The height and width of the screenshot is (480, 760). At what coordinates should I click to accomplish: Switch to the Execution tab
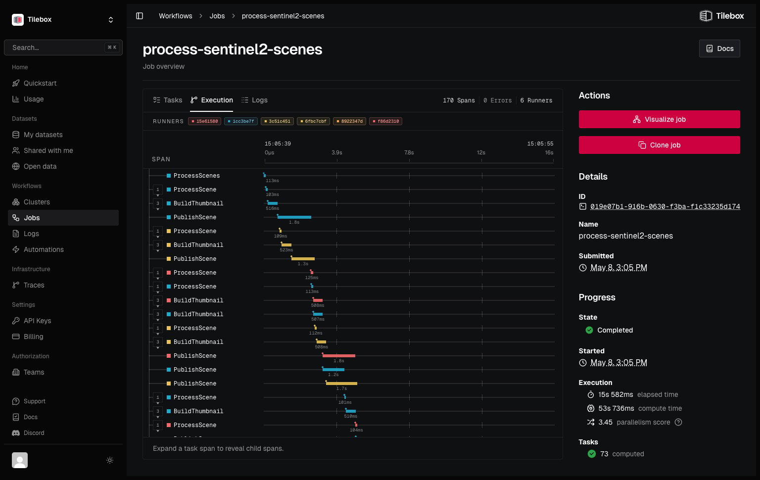click(212, 100)
